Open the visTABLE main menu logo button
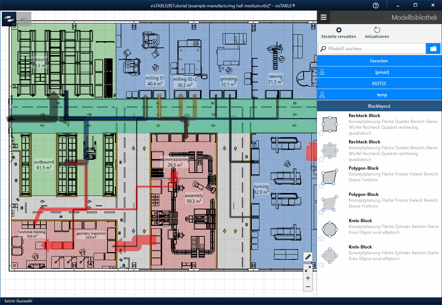The width and height of the screenshot is (442, 305). (x=9, y=19)
